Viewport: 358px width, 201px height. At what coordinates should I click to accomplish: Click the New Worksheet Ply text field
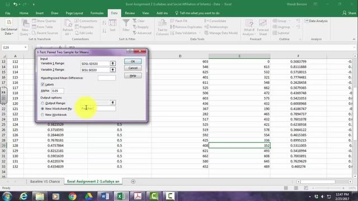tap(98, 108)
